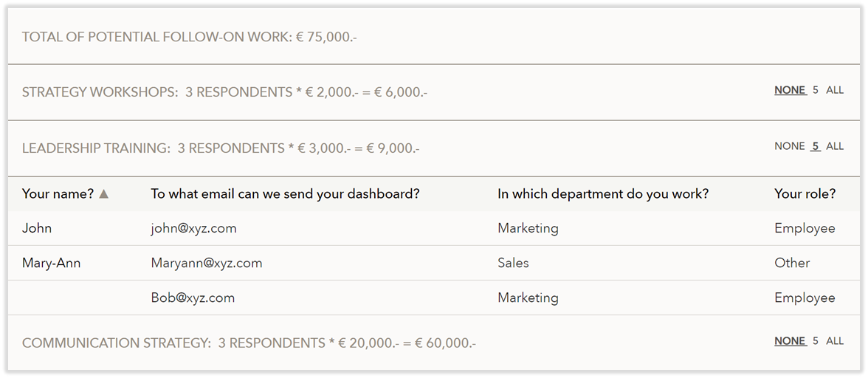Expand the Strategy Workshops section
Screen dimensions: 868x378
click(x=224, y=92)
